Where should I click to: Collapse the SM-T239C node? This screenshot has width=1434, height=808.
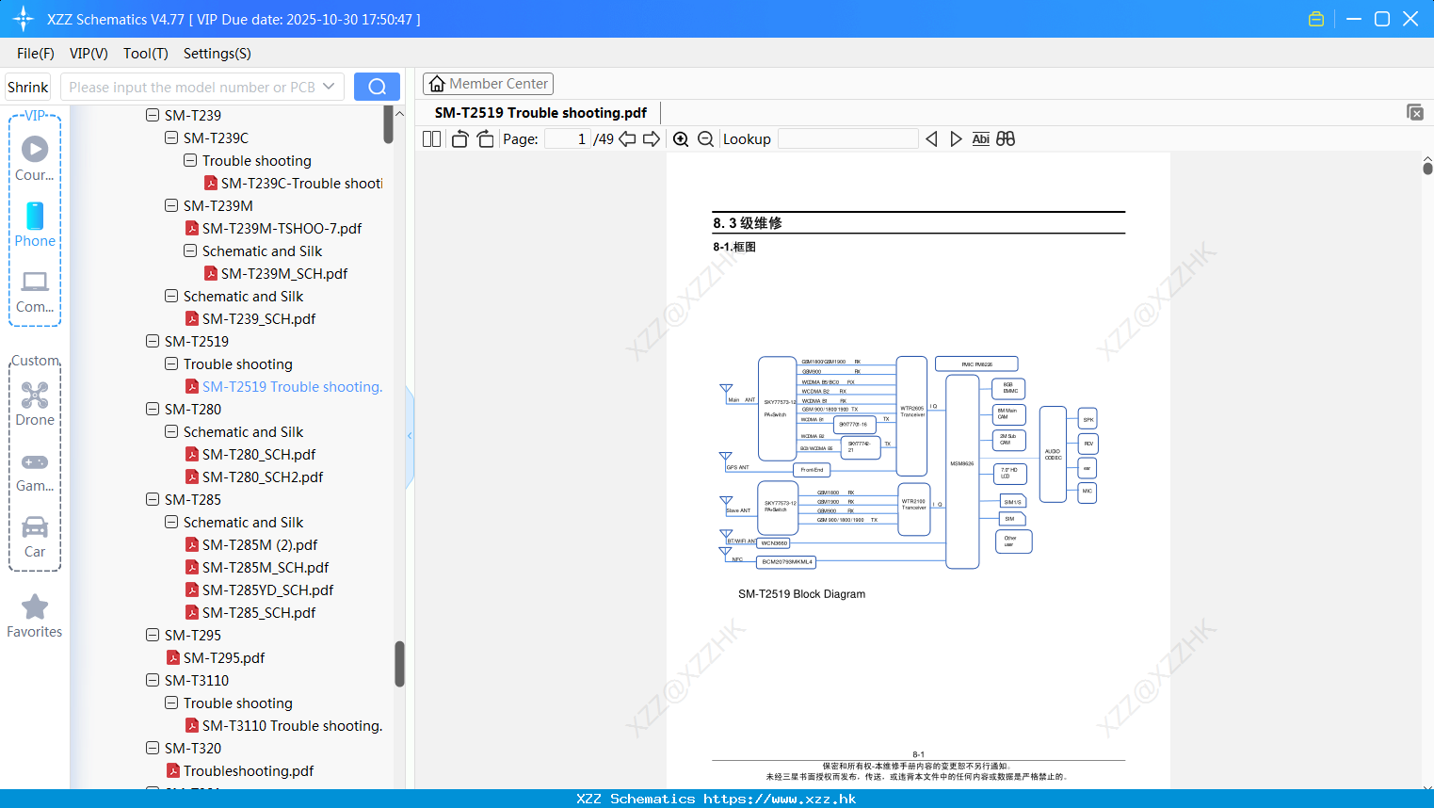(171, 137)
